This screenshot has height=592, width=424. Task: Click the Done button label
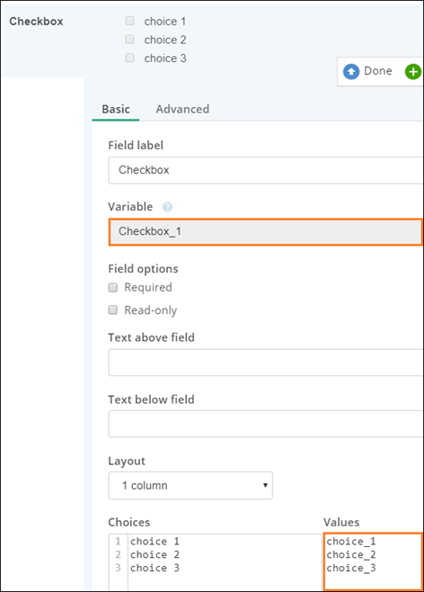tap(377, 70)
